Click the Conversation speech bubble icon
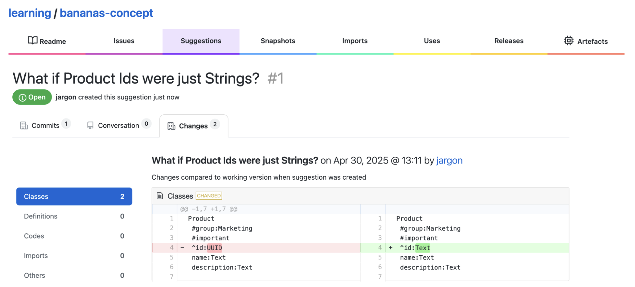This screenshot has height=287, width=635. 90,126
